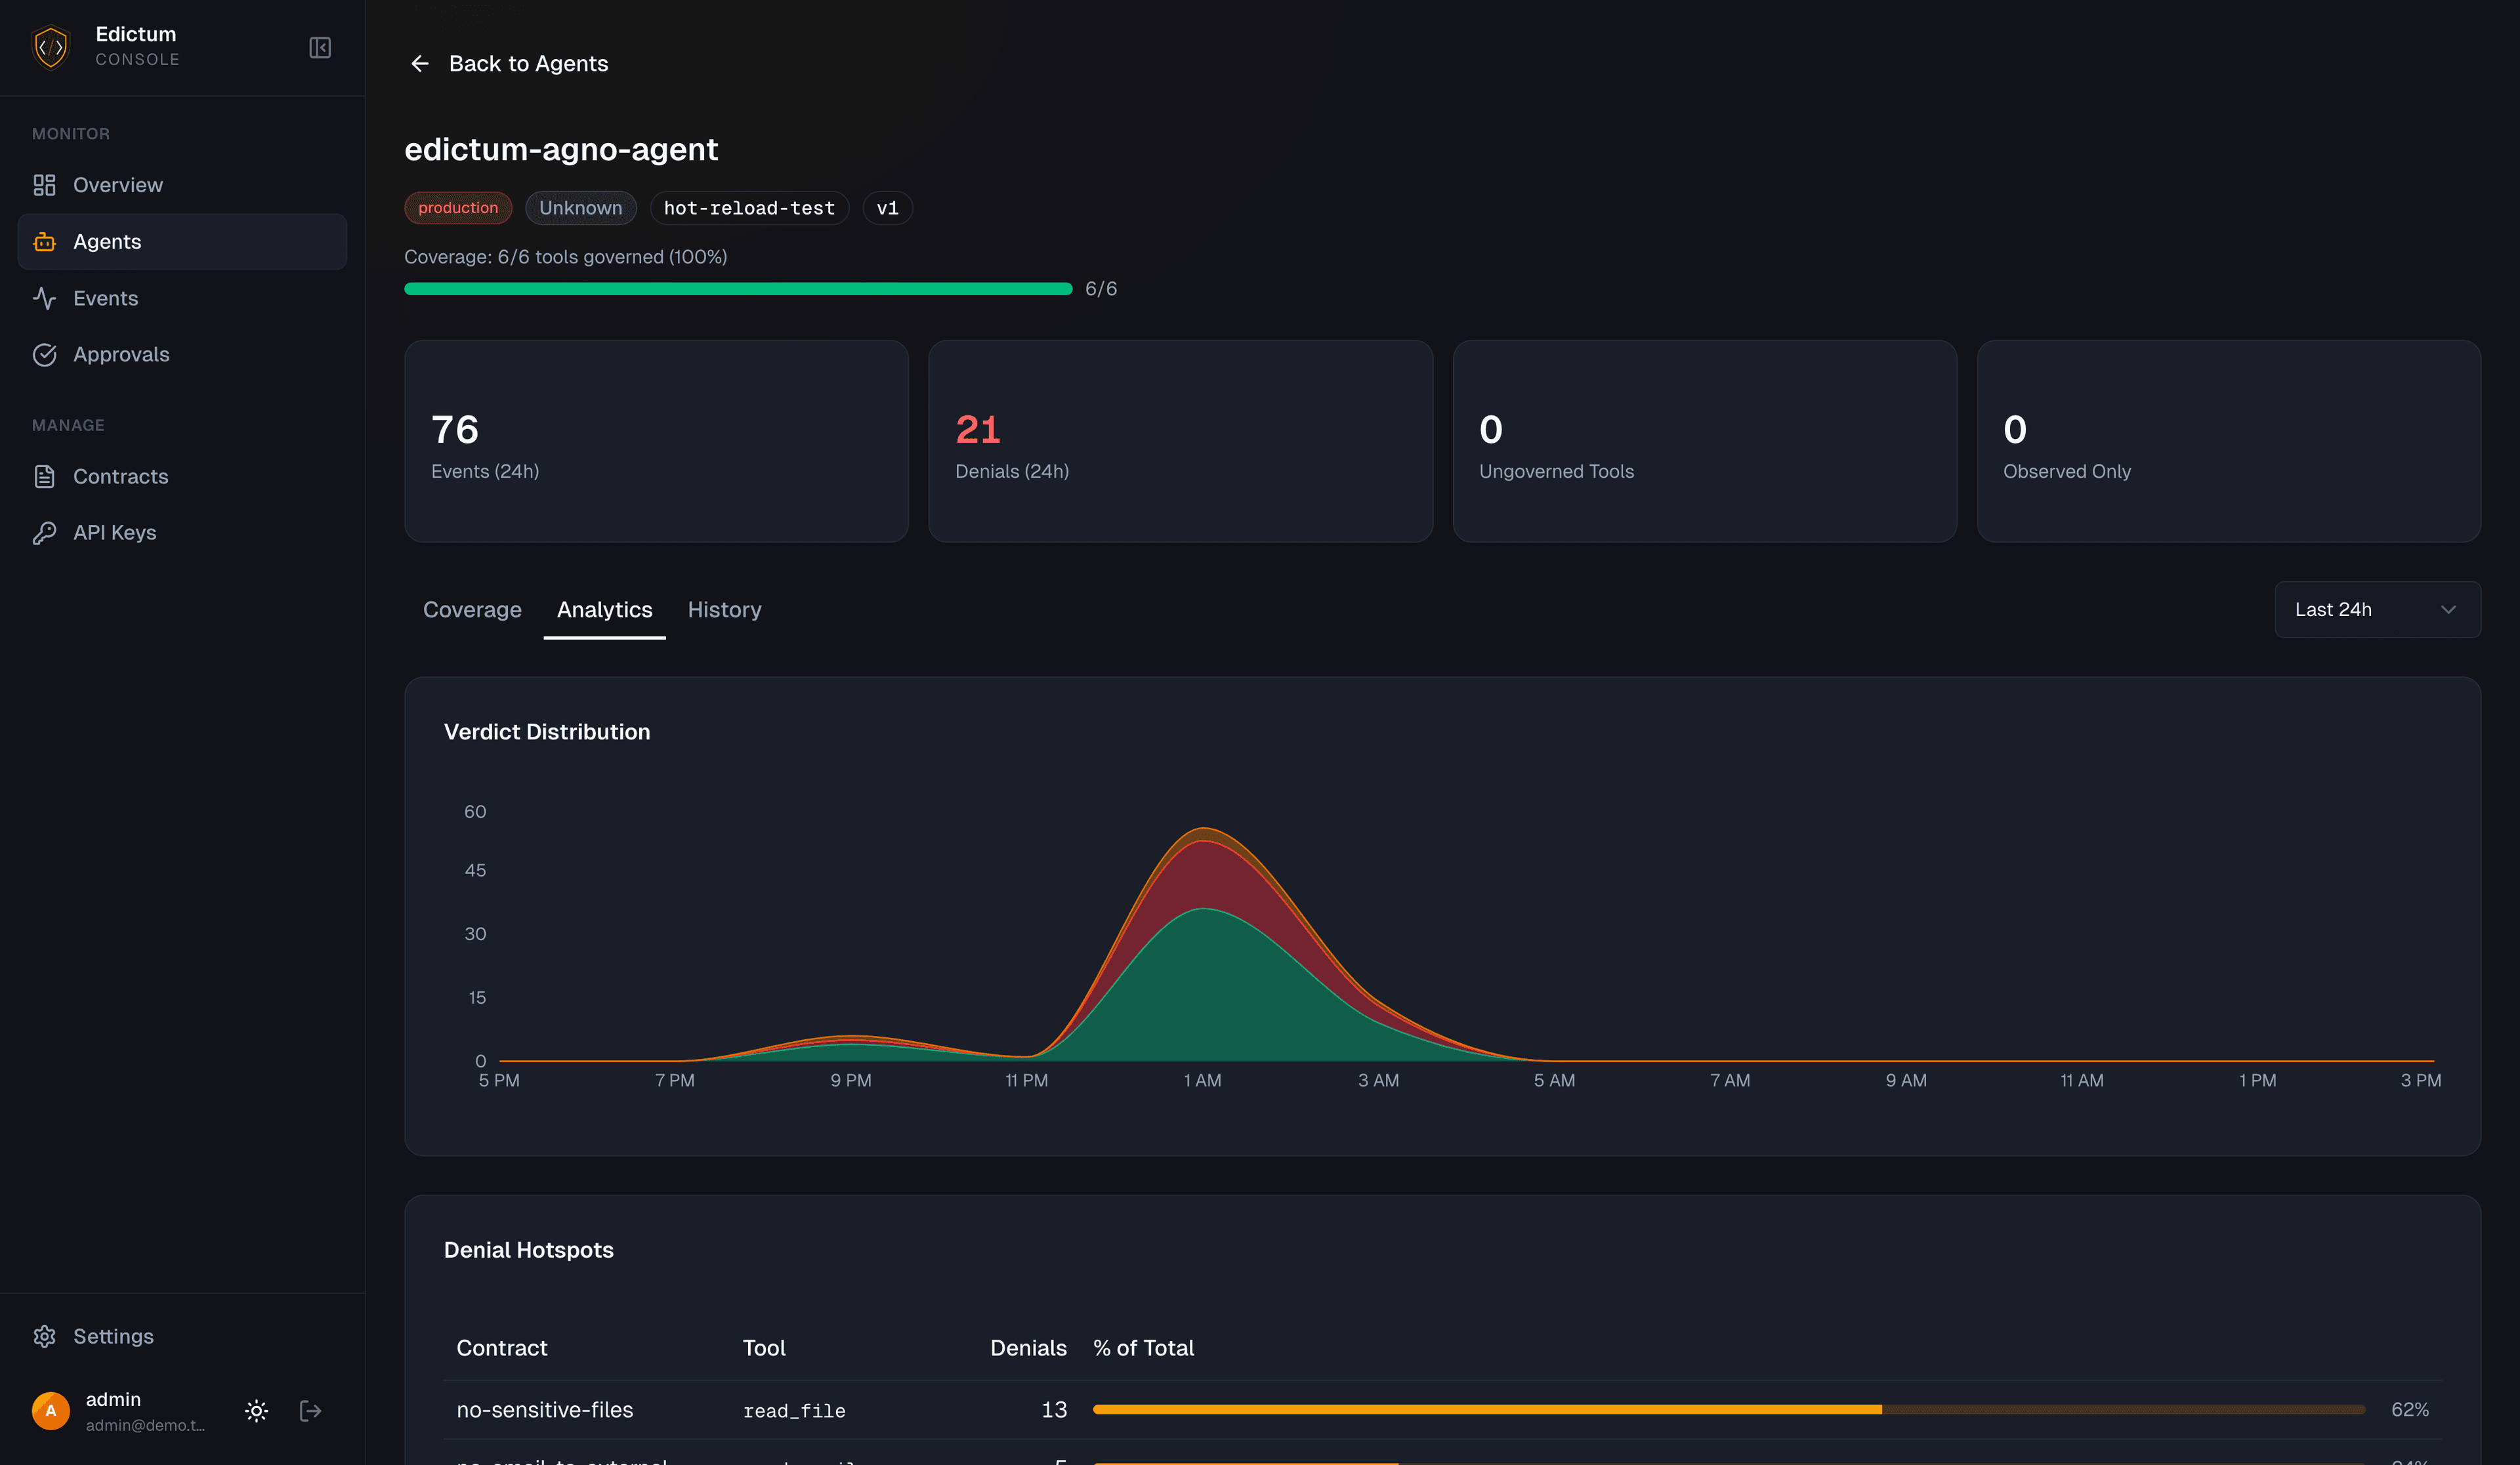Click the hot-reload-test tag
Image resolution: width=2520 pixels, height=1465 pixels.
click(x=749, y=208)
